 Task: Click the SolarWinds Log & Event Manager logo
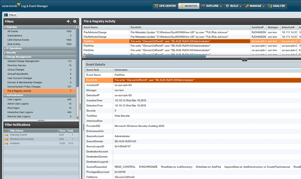[25, 5]
